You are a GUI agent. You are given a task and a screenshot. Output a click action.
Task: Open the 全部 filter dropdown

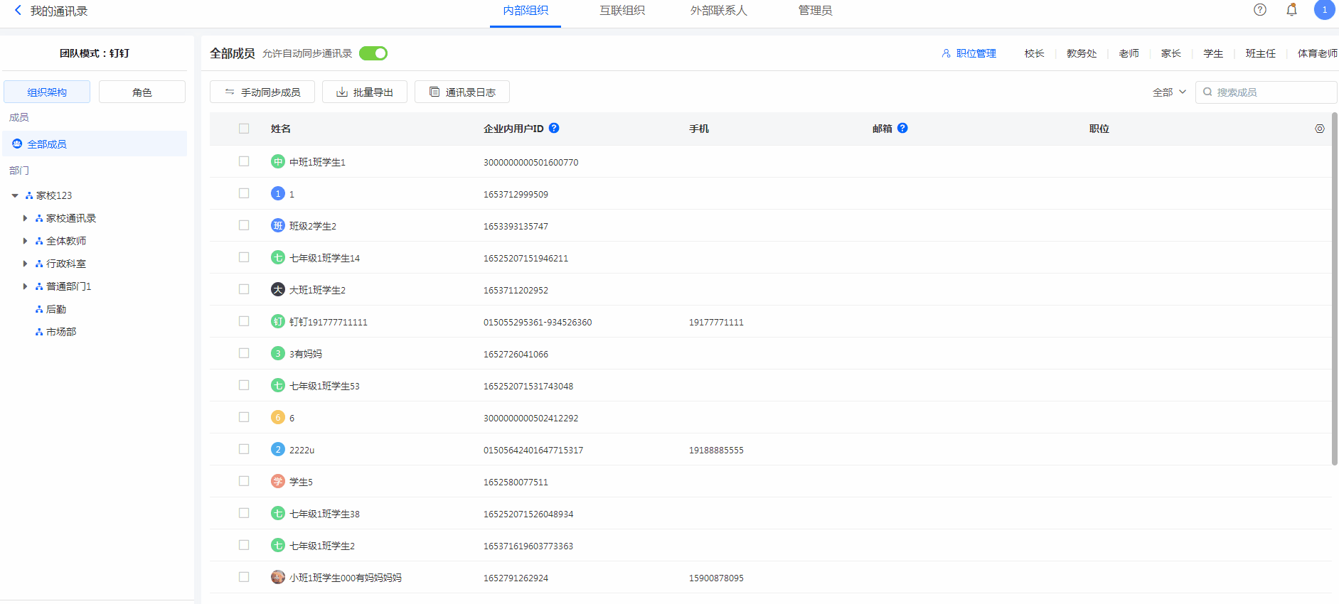[x=1168, y=92]
